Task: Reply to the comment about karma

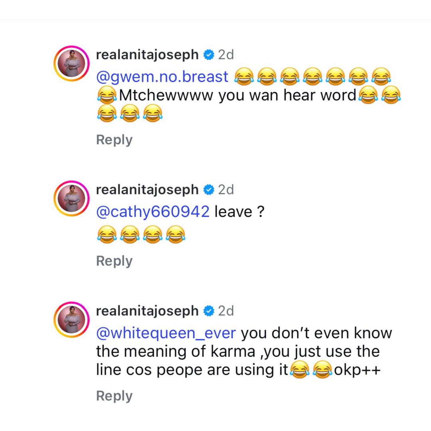Action: pyautogui.click(x=114, y=396)
